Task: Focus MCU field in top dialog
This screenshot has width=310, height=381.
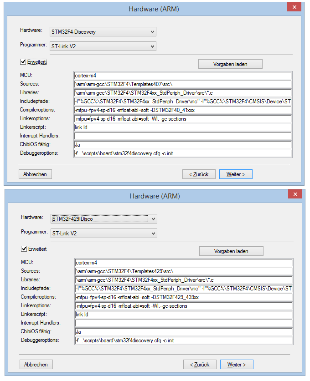Action: pyautogui.click(x=183, y=76)
